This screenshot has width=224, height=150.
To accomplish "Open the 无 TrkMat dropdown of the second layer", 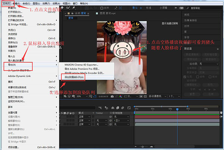I will tap(102, 121).
